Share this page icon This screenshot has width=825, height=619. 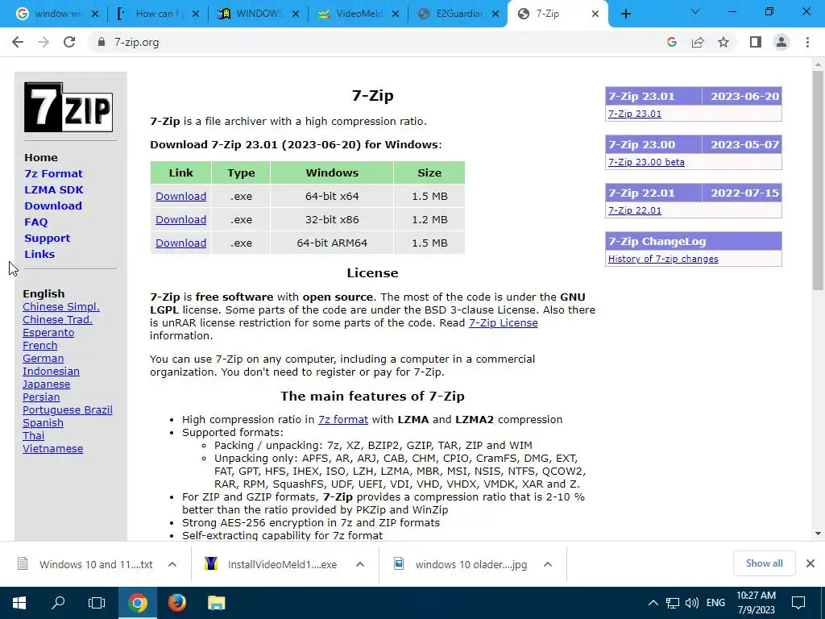coord(698,42)
